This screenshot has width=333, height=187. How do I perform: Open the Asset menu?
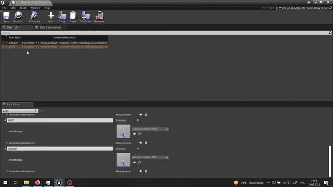coord(23,8)
